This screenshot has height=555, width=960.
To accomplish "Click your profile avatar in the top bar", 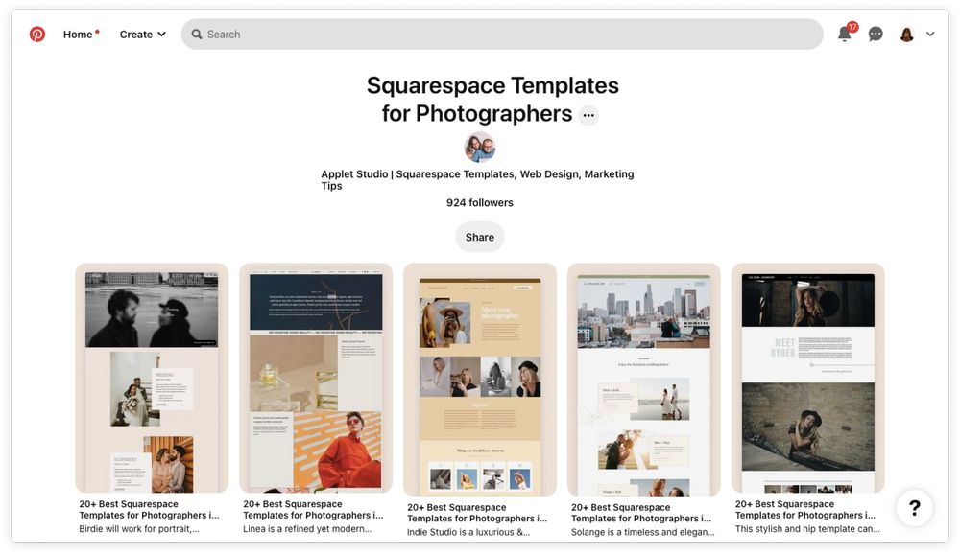I will pos(904,34).
